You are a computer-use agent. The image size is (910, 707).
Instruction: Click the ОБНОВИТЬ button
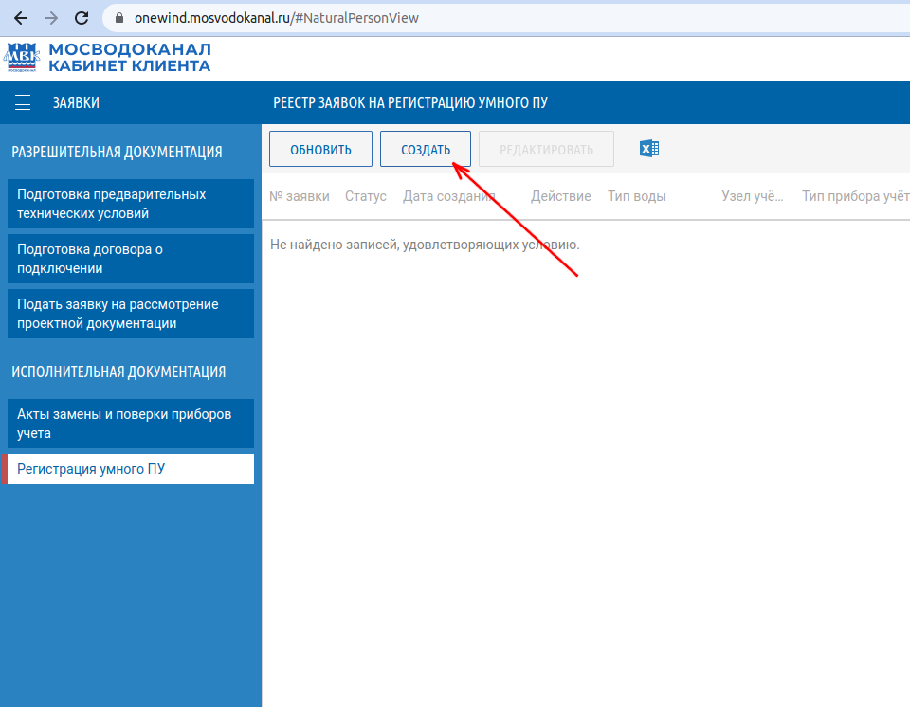click(x=320, y=149)
